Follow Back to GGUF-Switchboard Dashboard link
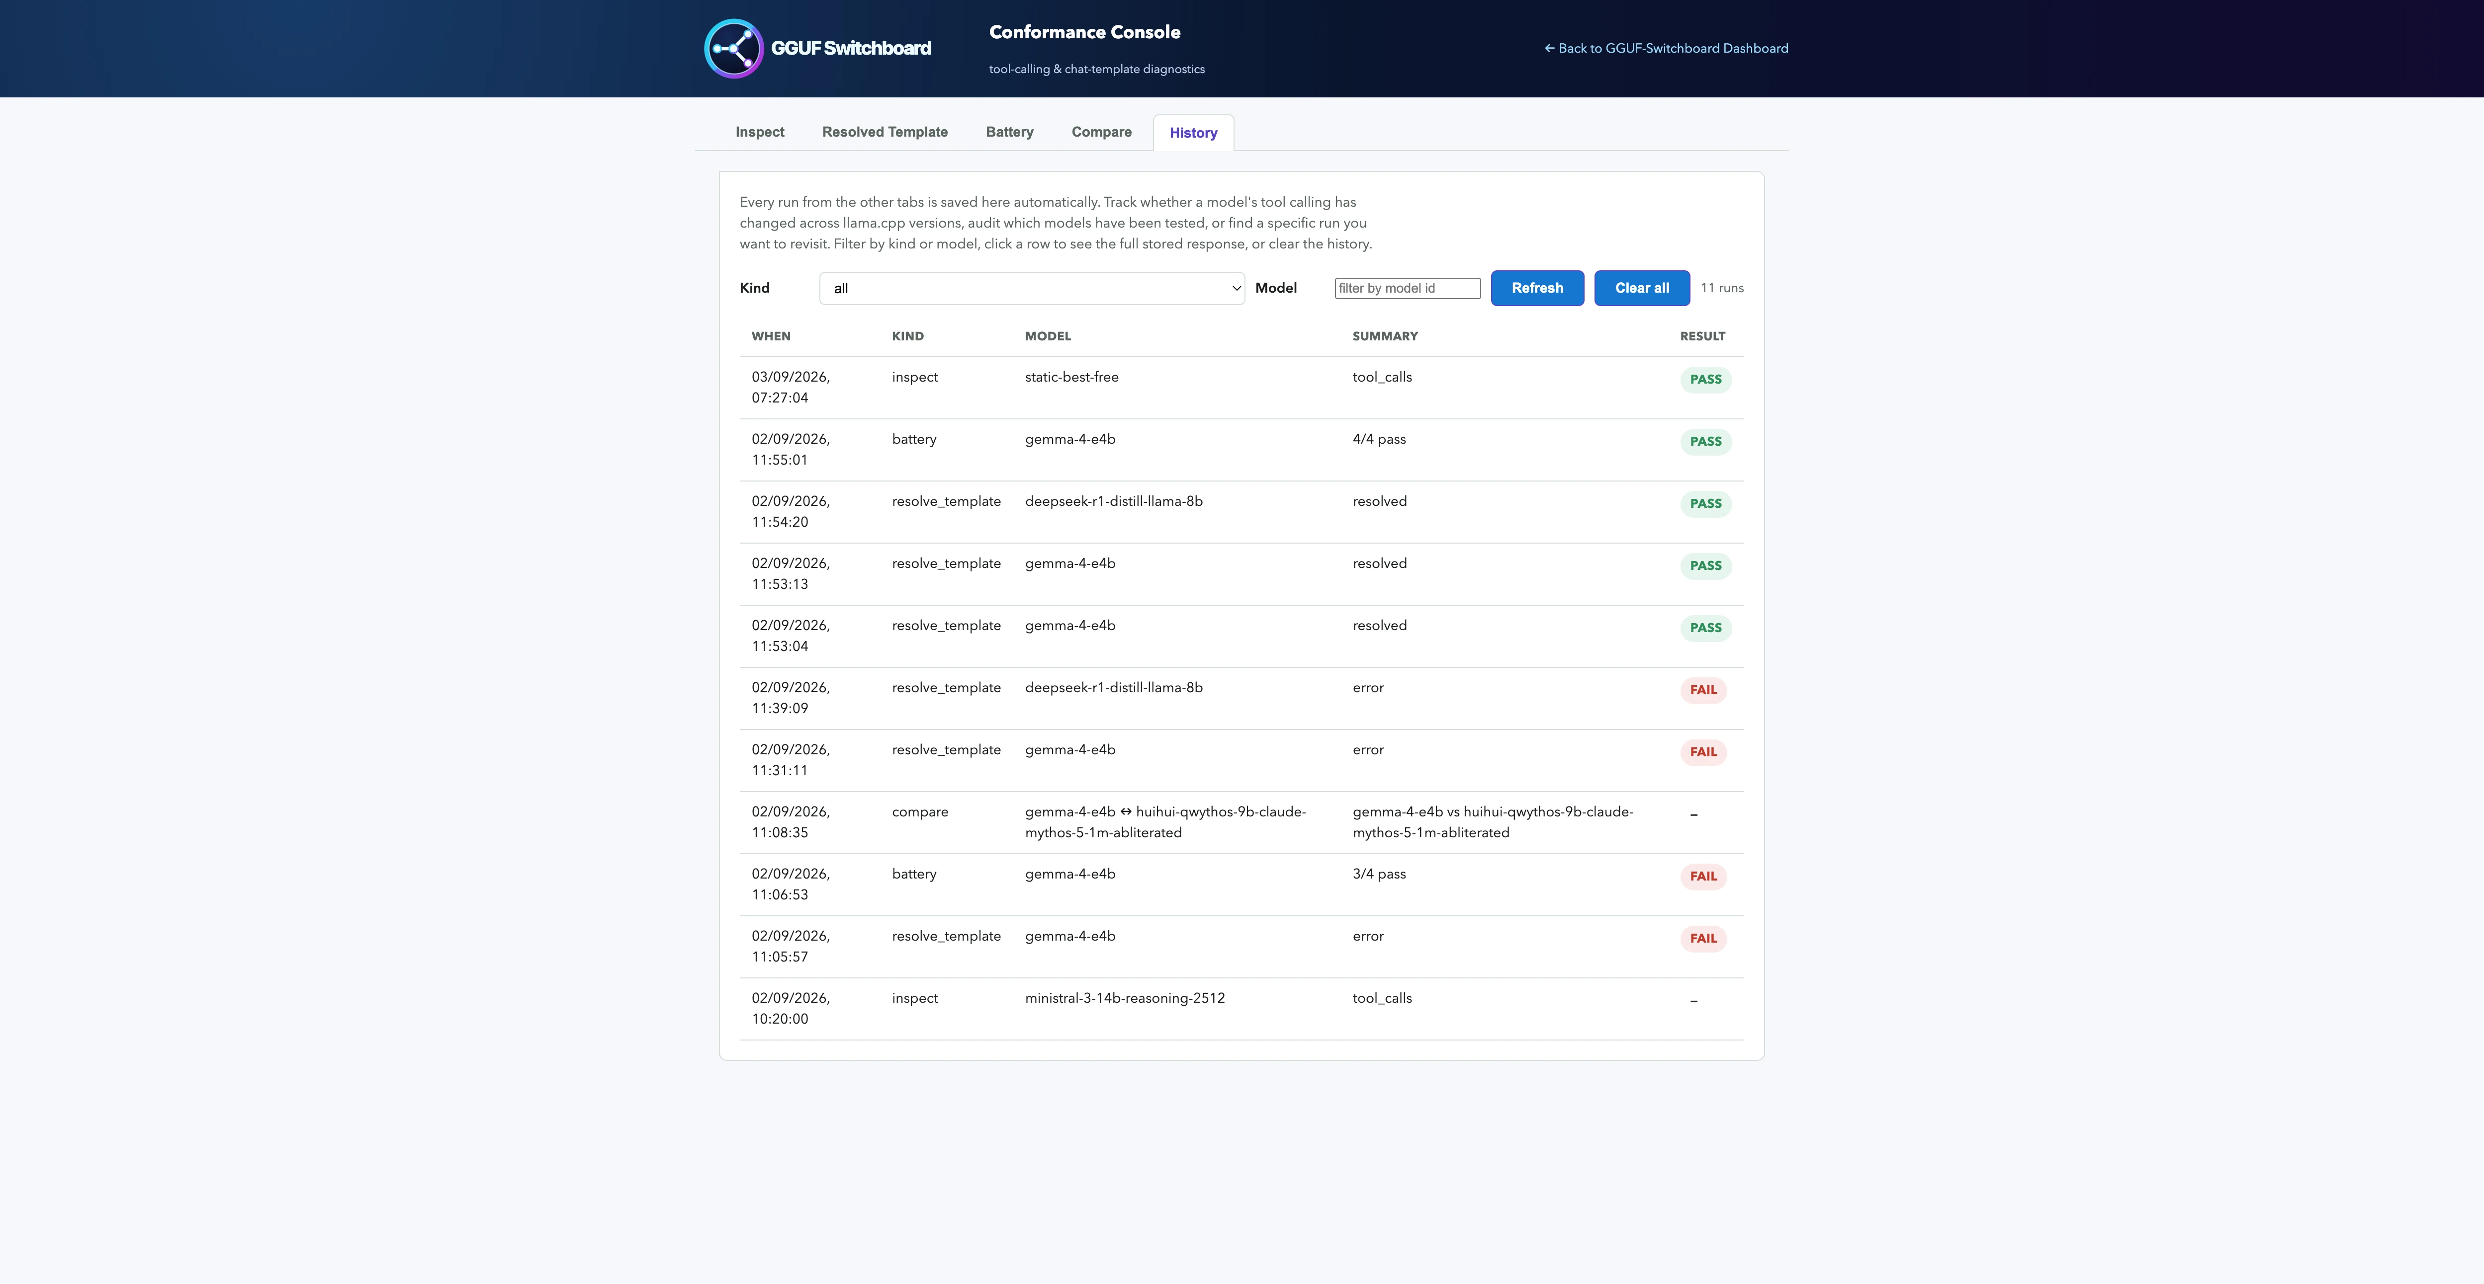 pyautogui.click(x=1665, y=48)
